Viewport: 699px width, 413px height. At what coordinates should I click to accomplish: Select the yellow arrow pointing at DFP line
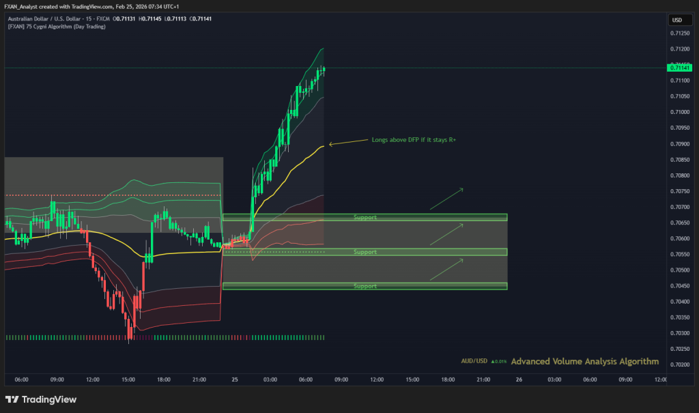347,143
